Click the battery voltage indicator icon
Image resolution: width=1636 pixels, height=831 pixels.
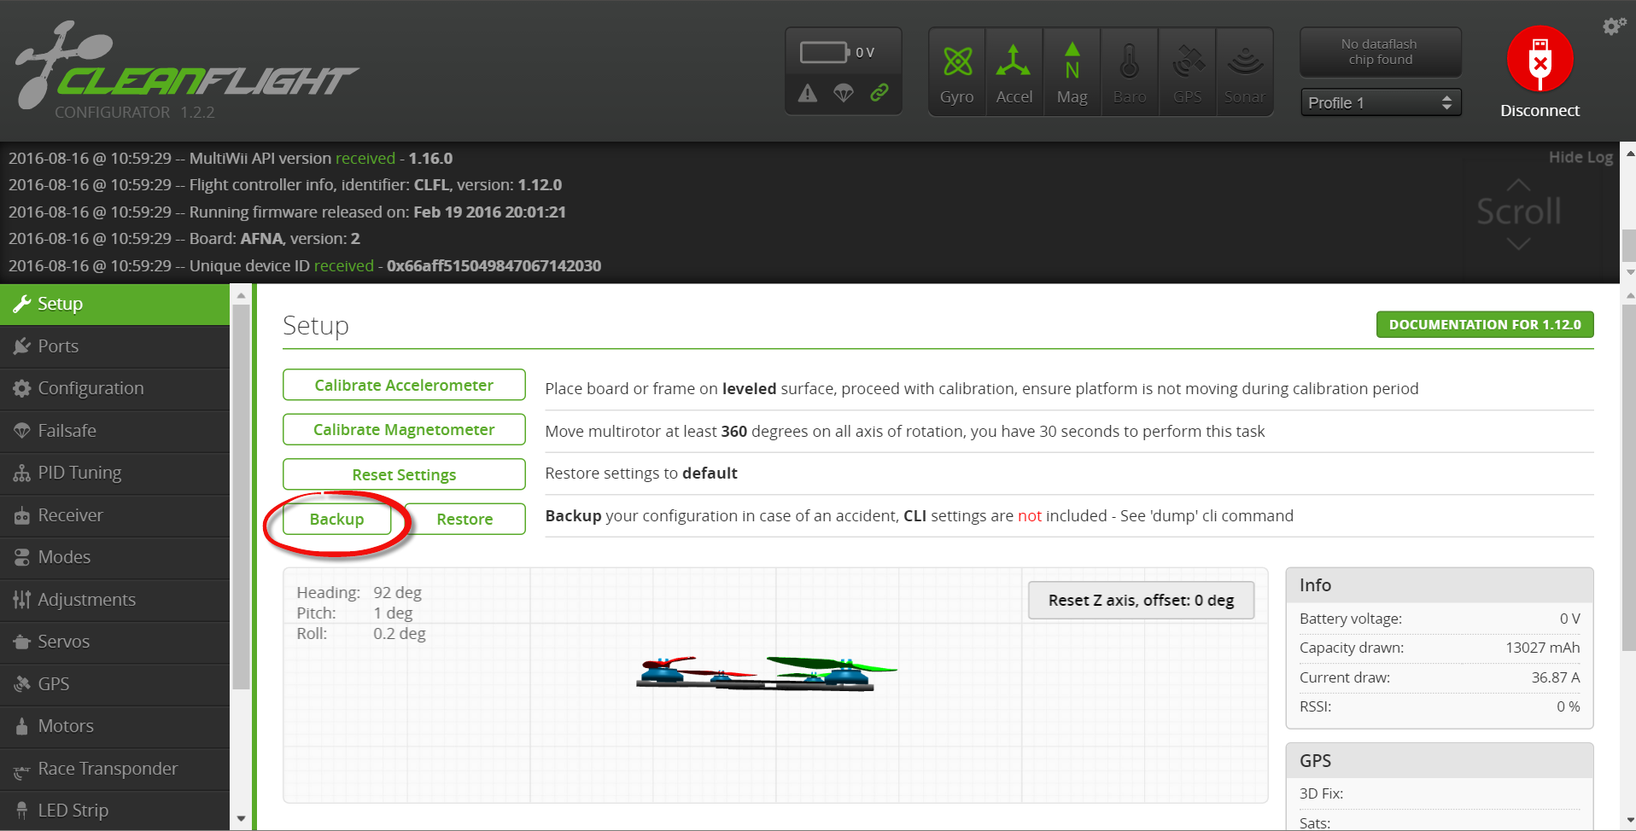pyautogui.click(x=824, y=52)
